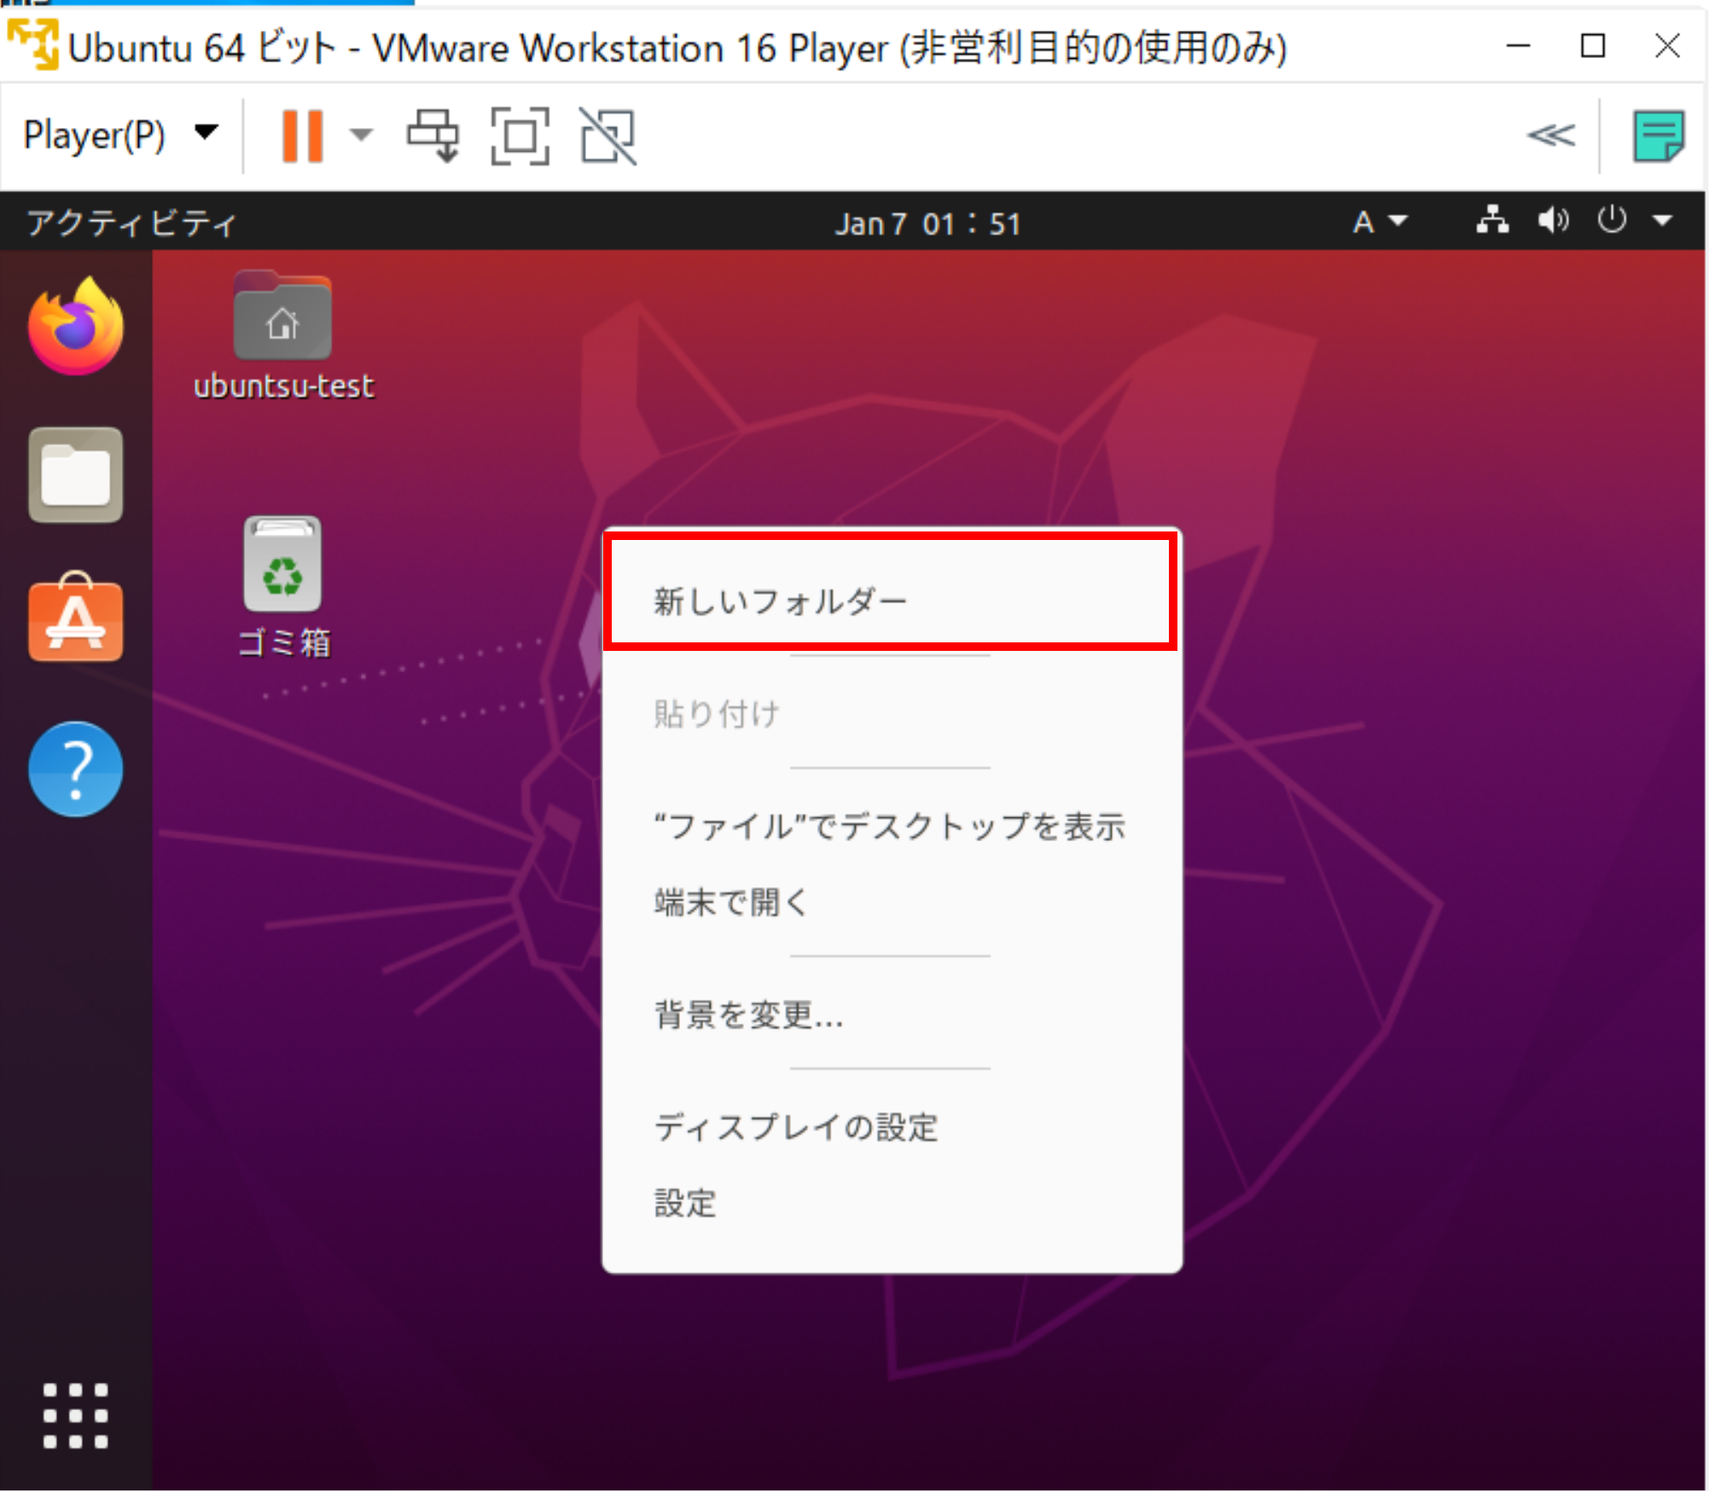Image resolution: width=1709 pixels, height=1492 pixels.
Task: Pause the virtual machine
Action: (x=302, y=135)
